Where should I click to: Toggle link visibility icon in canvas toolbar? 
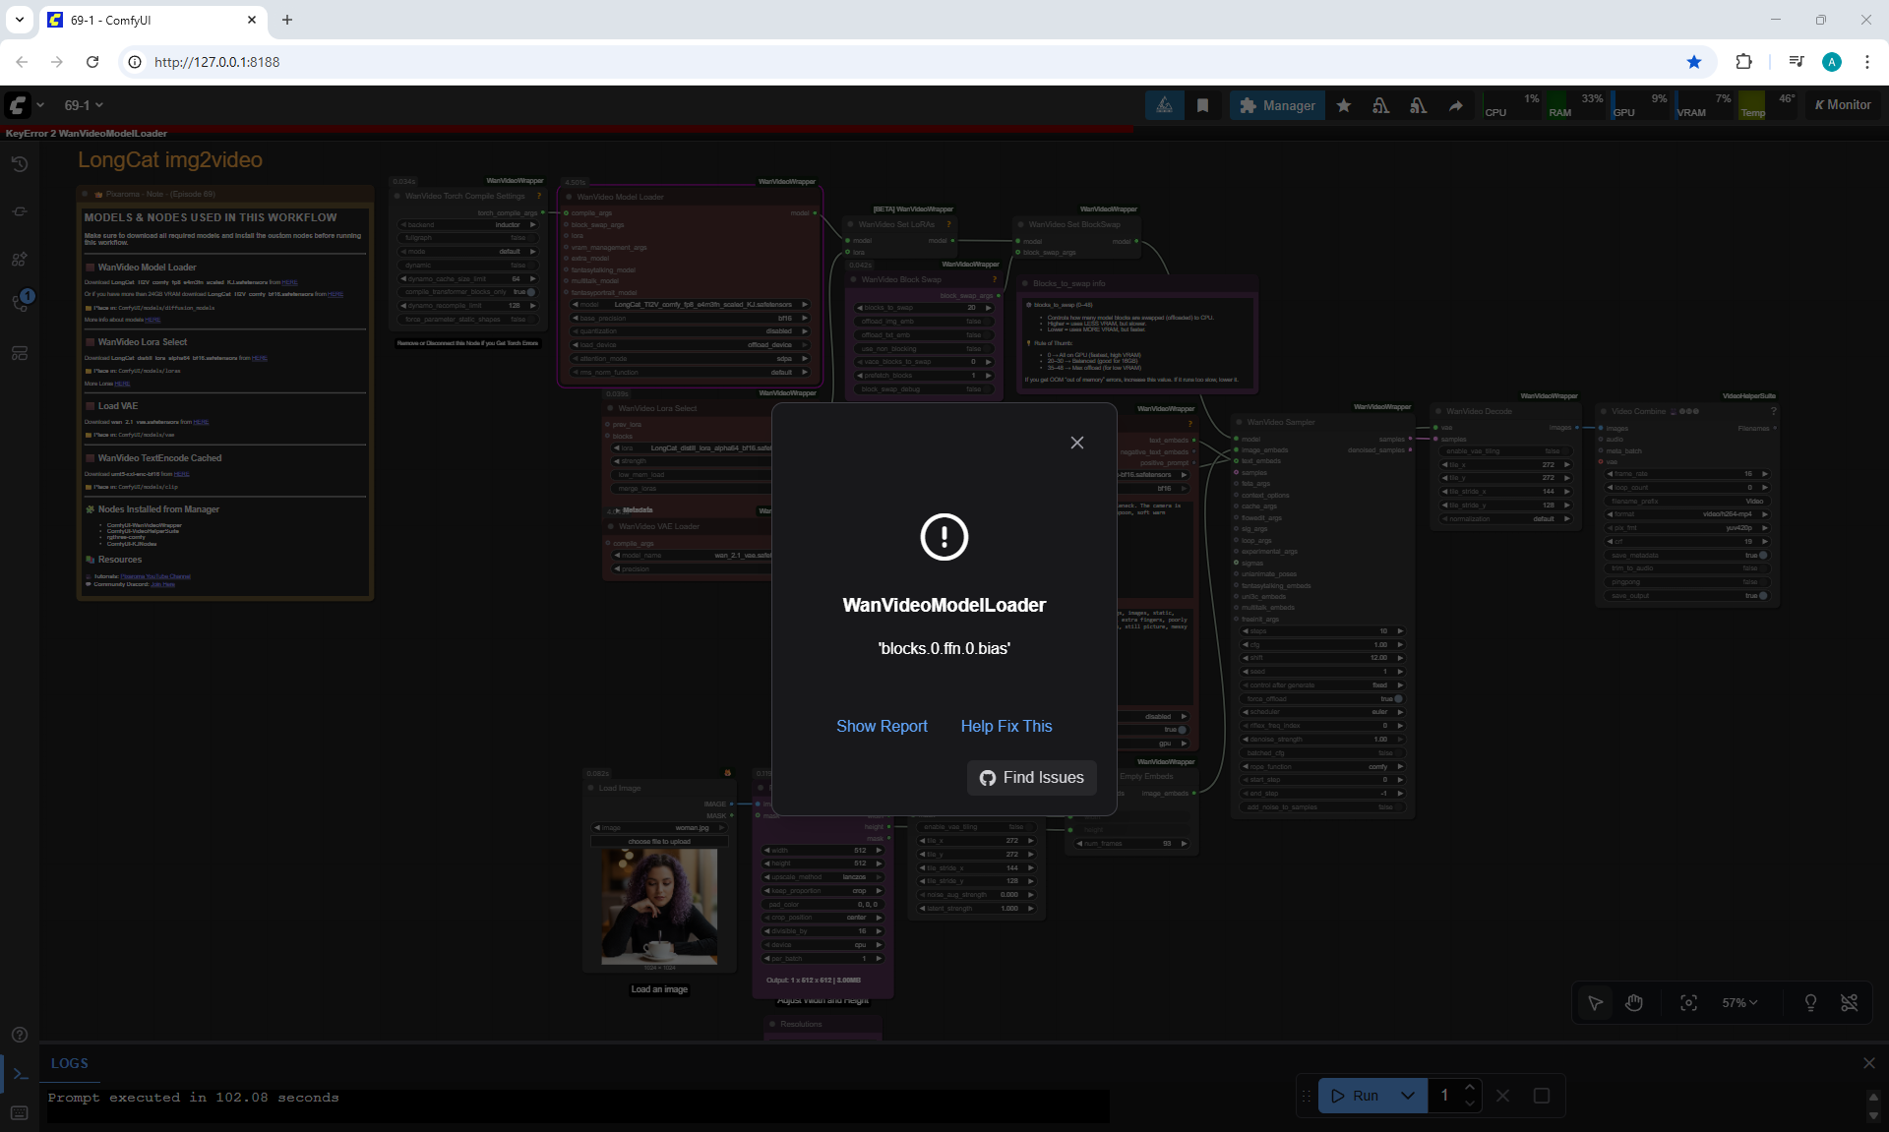click(x=1849, y=1002)
